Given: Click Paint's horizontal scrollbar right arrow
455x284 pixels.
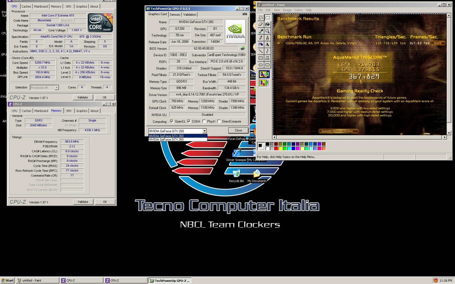Looking at the screenshot, I should pyautogui.click(x=444, y=137).
